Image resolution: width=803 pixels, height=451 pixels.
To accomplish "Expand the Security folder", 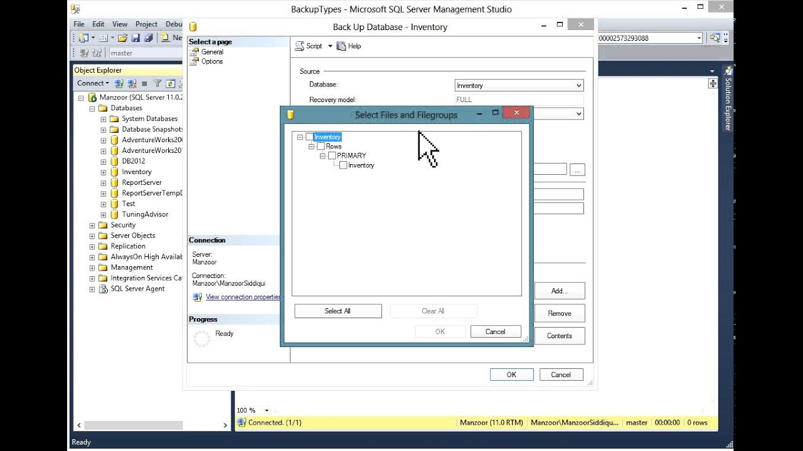I will 92,225.
